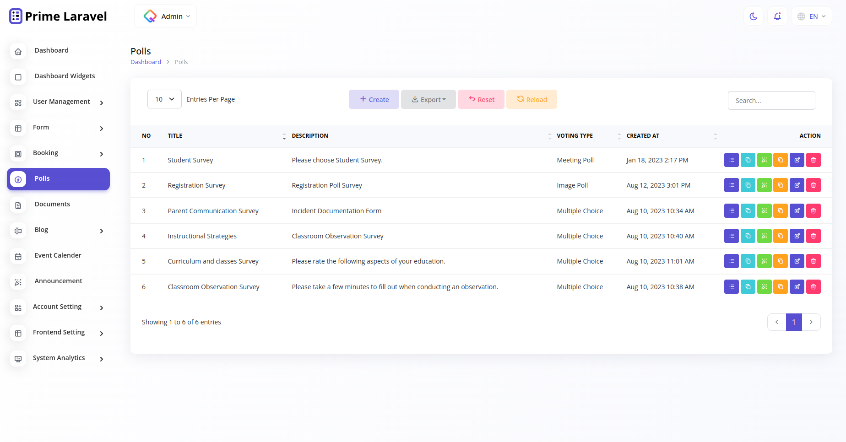
Task: Delete the Classroom Observation Survey with trash icon
Action: [x=813, y=286]
